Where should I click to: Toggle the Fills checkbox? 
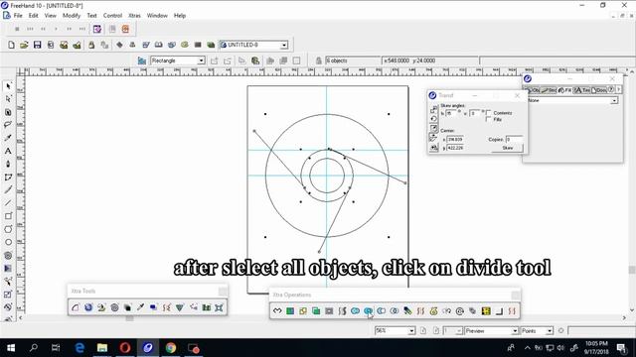click(x=488, y=119)
